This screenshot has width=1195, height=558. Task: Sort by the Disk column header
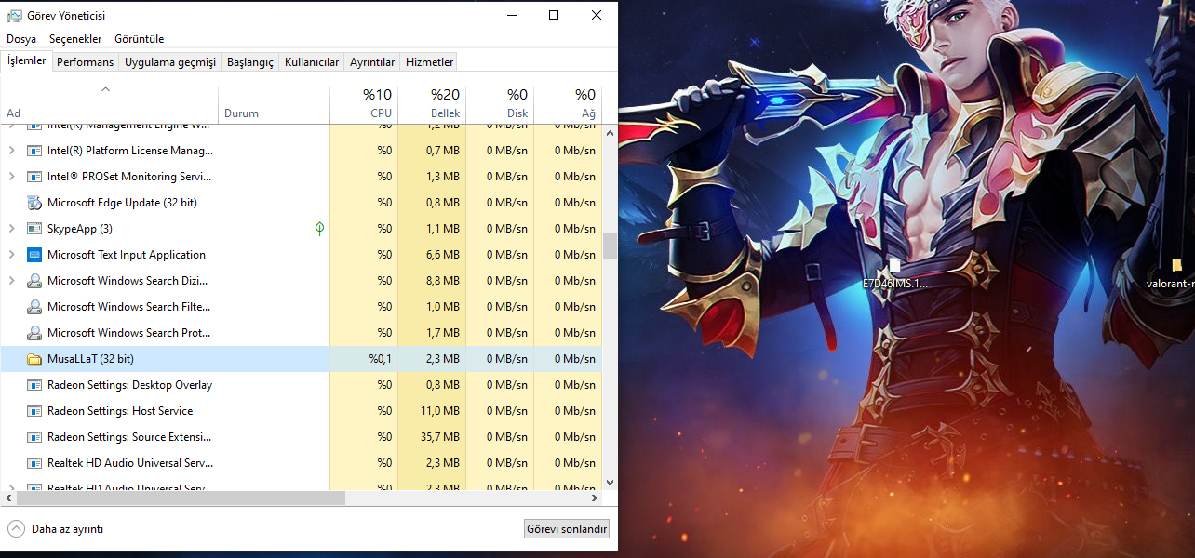coord(500,104)
